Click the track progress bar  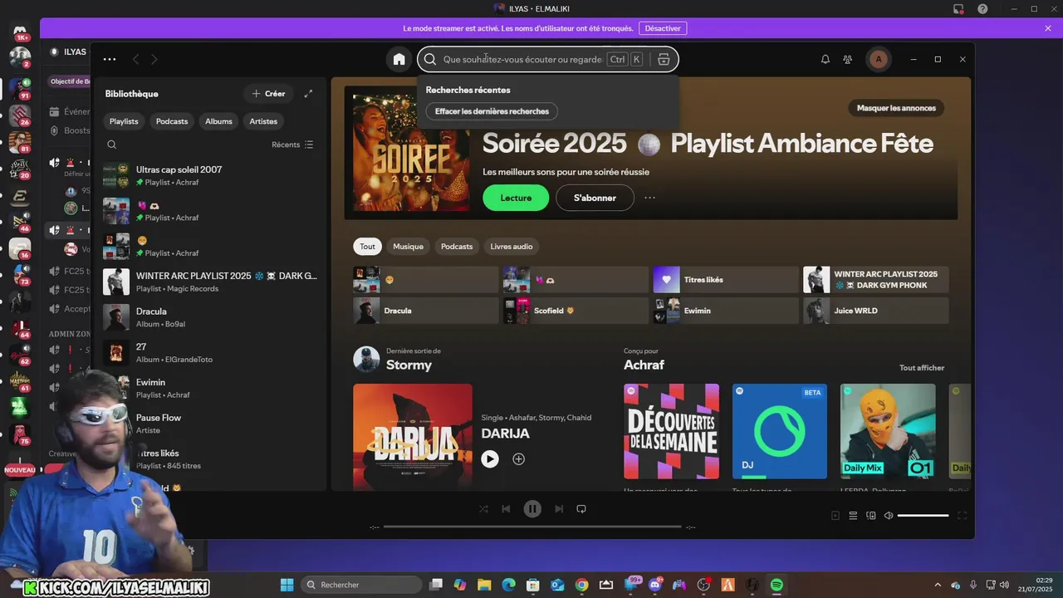532,527
